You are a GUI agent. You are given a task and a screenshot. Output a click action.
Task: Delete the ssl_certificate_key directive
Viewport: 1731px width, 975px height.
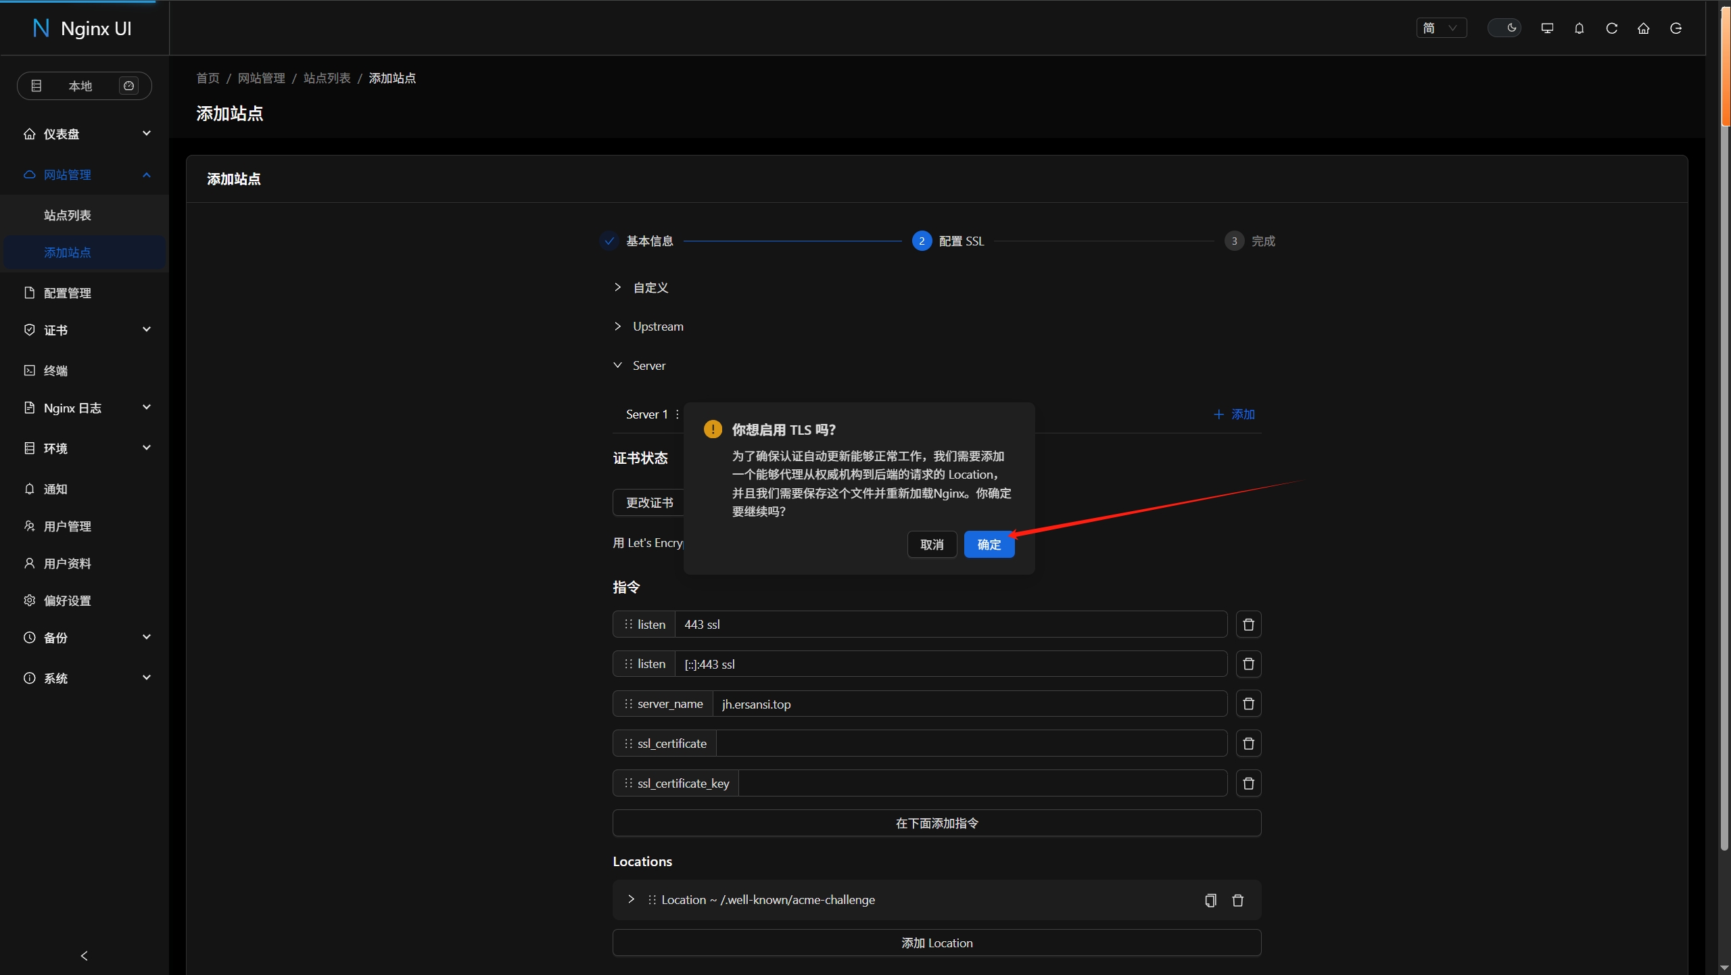1248,783
